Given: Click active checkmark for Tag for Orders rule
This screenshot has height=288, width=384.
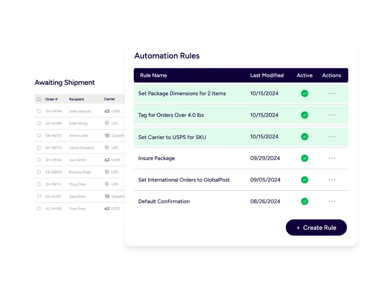Looking at the screenshot, I should tap(305, 115).
